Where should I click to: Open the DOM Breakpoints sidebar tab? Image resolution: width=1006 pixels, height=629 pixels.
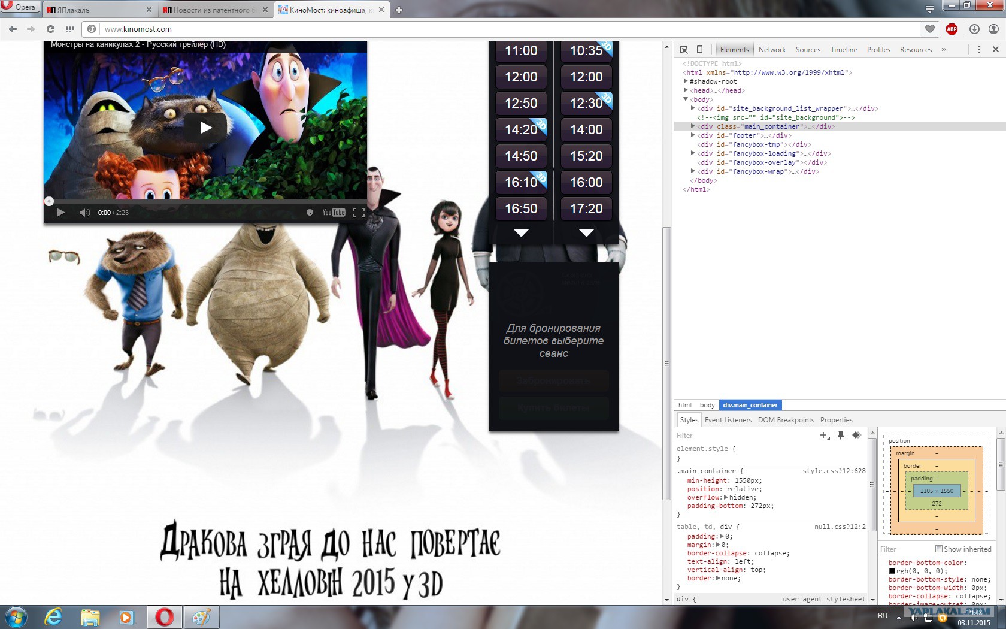tap(786, 420)
